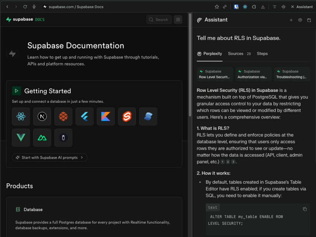Open the Database product card
This screenshot has height=237, width=316.
tap(94, 217)
